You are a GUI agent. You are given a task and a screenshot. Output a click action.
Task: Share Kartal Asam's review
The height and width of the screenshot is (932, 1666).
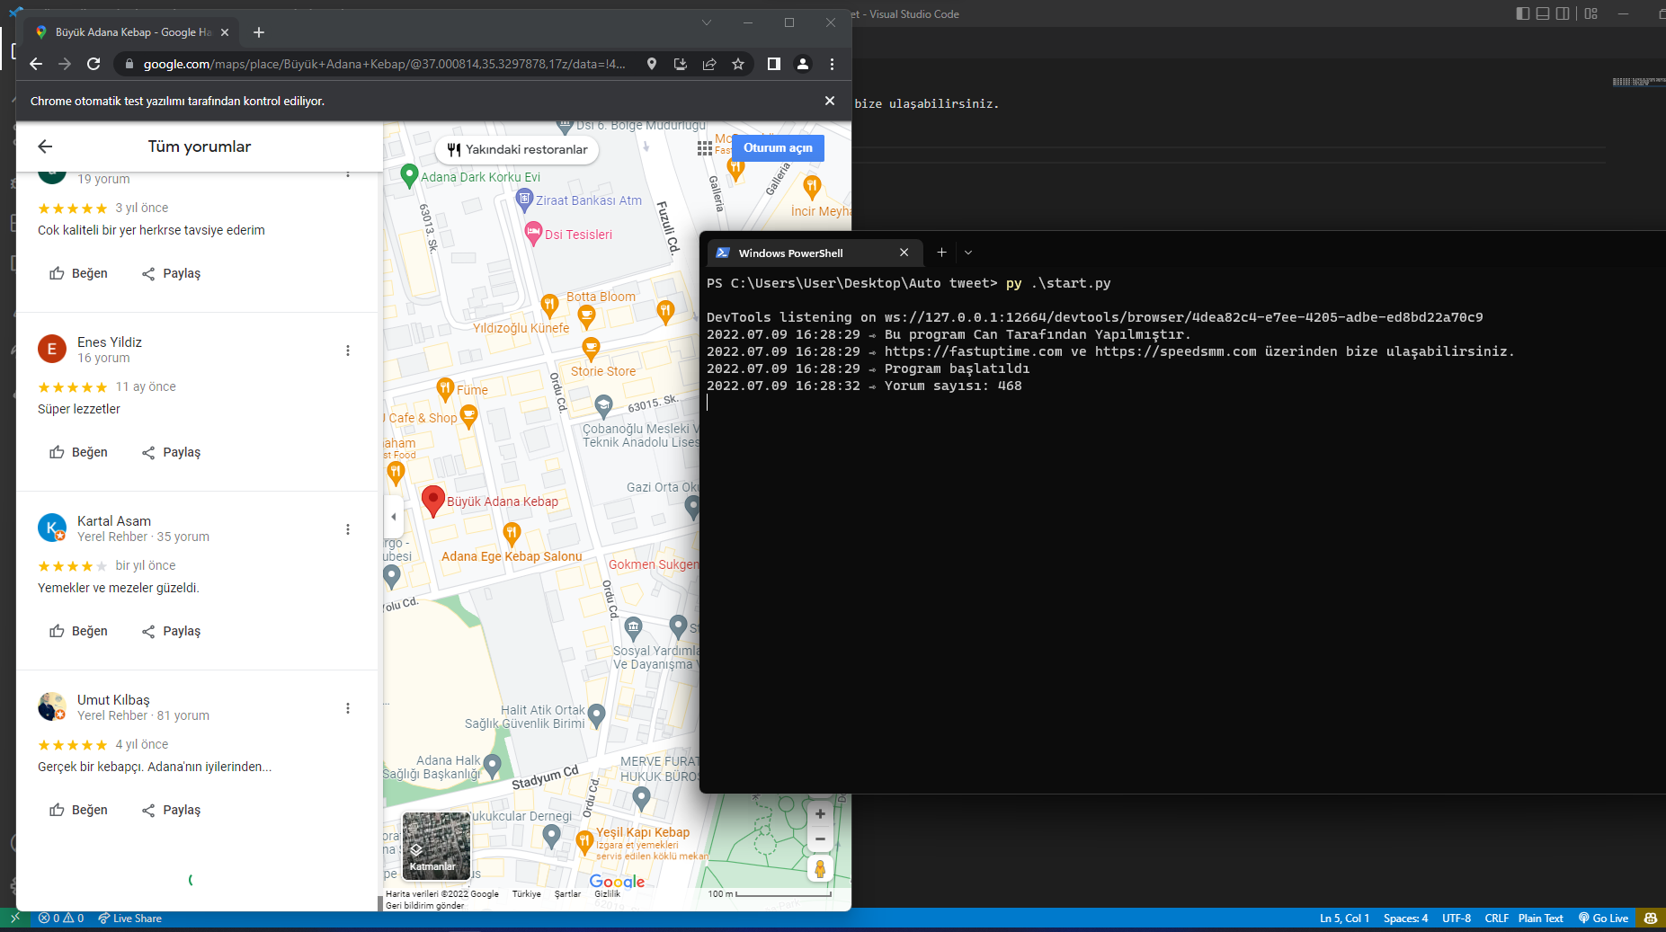tap(171, 631)
